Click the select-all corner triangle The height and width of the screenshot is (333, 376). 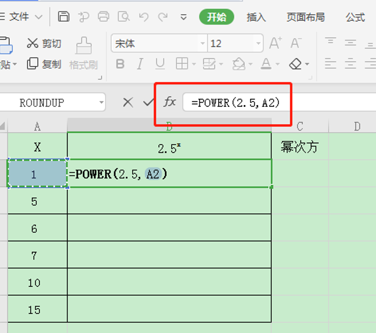tap(3, 126)
